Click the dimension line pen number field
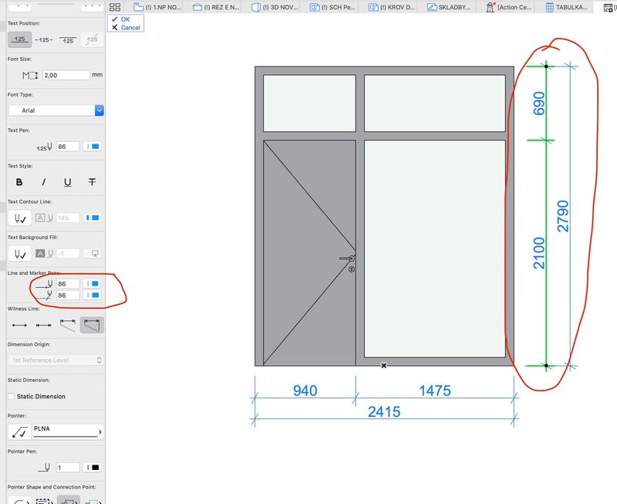Viewport: 617px width, 504px height. click(x=68, y=284)
